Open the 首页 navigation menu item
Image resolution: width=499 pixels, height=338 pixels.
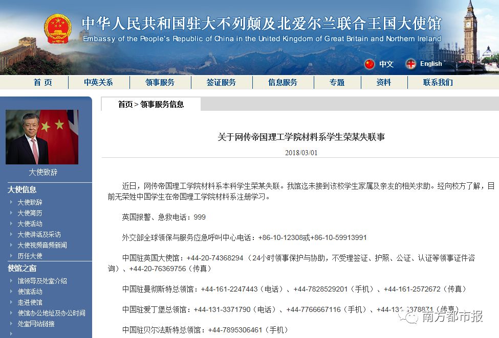click(42, 83)
